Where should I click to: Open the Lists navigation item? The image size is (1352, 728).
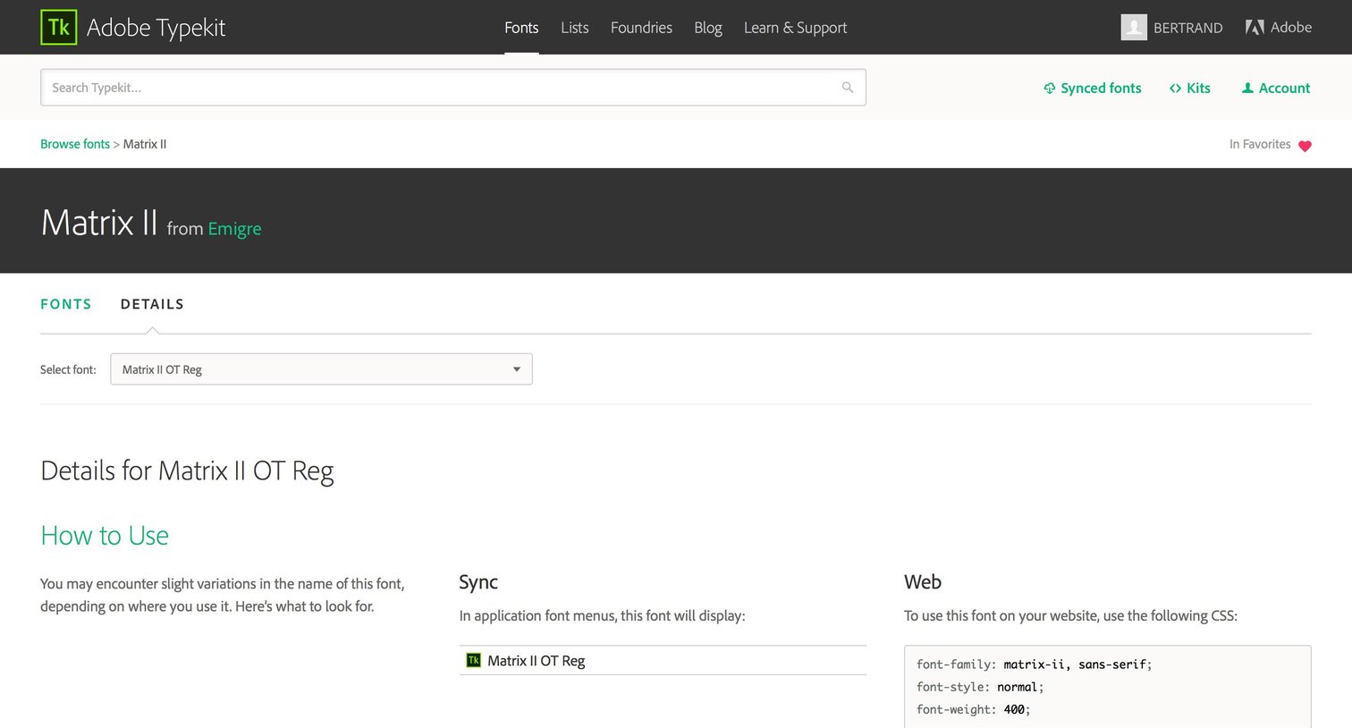tap(575, 28)
